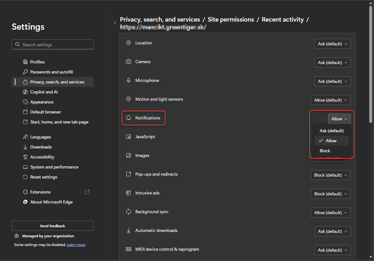The height and width of the screenshot is (261, 374).
Task: Click the key icon beside Passwords and autofill
Action: (x=25, y=72)
